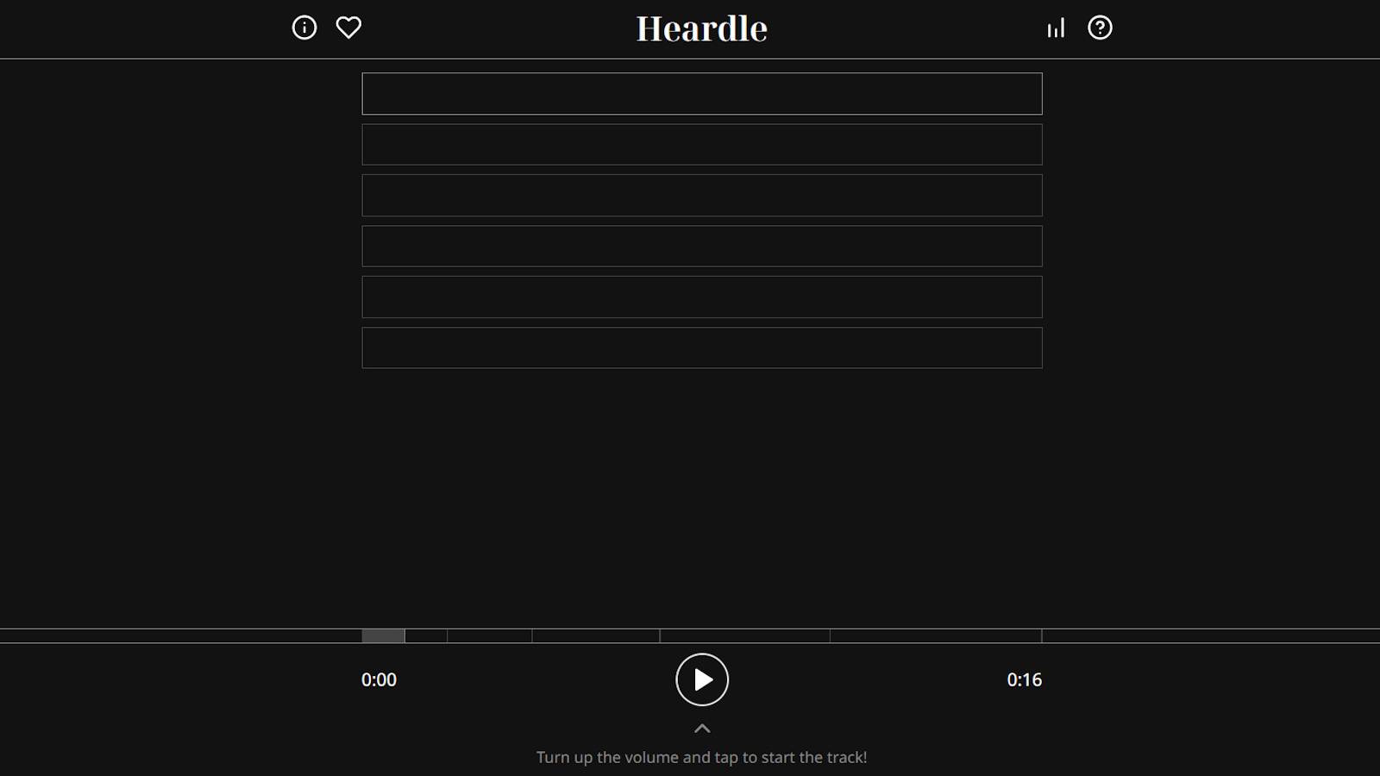Click the fourth guess slot
1380x776 pixels.
[702, 246]
